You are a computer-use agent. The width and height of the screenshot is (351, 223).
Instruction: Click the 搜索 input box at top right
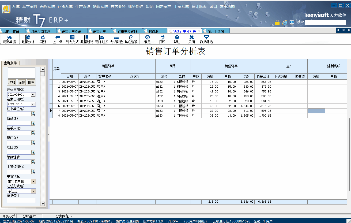coord(325,23)
